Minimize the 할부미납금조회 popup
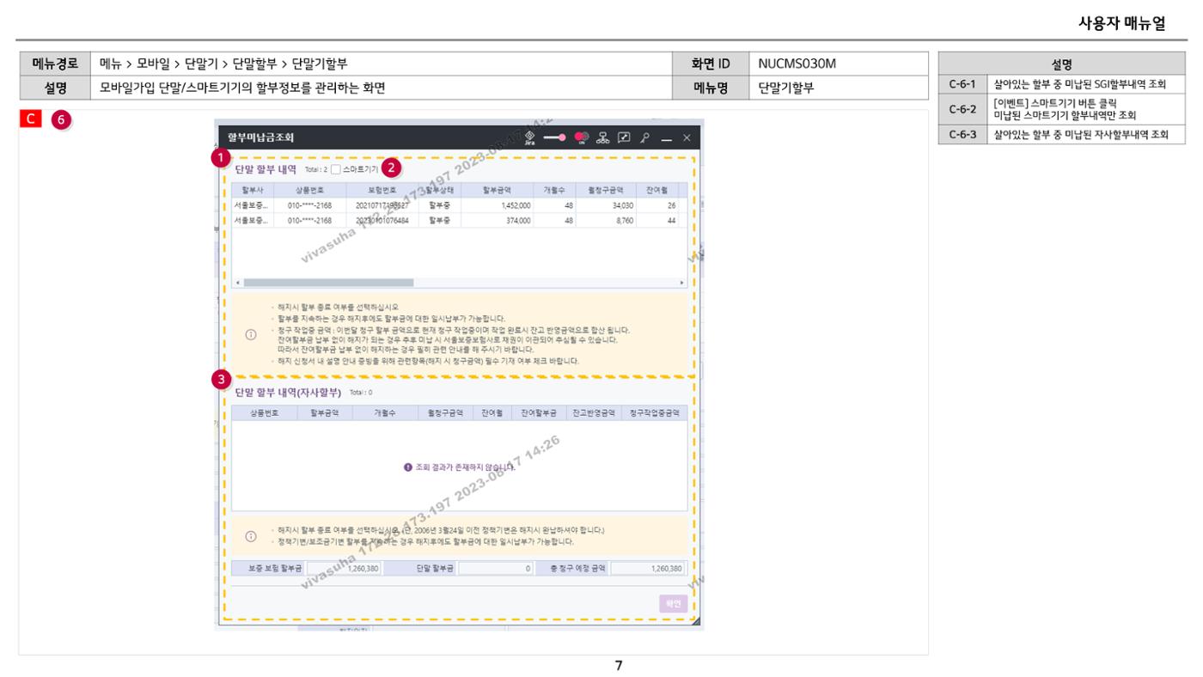Image resolution: width=1203 pixels, height=677 pixels. 667,138
